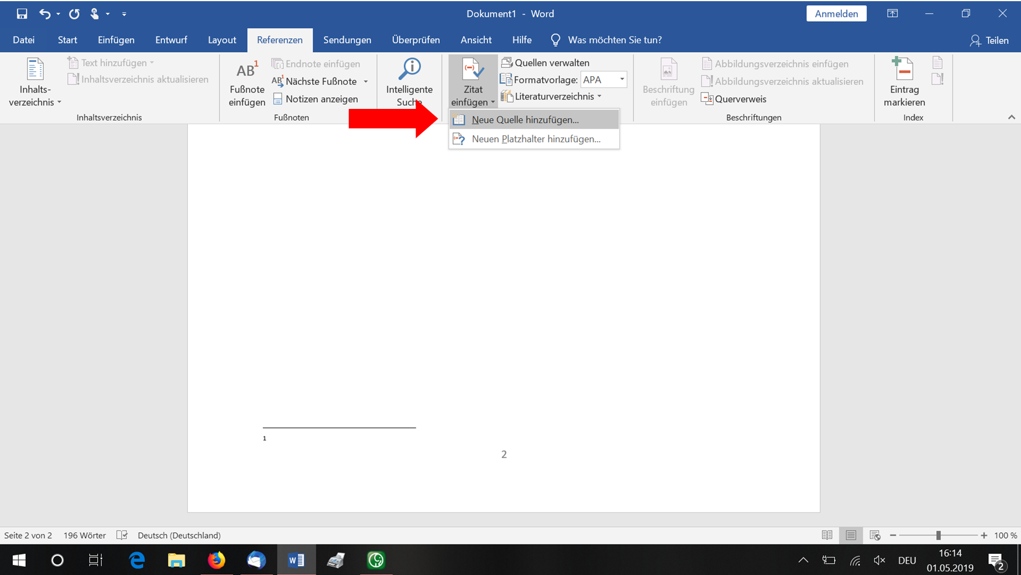
Task: Open Intelligente Suche tool
Action: click(409, 82)
